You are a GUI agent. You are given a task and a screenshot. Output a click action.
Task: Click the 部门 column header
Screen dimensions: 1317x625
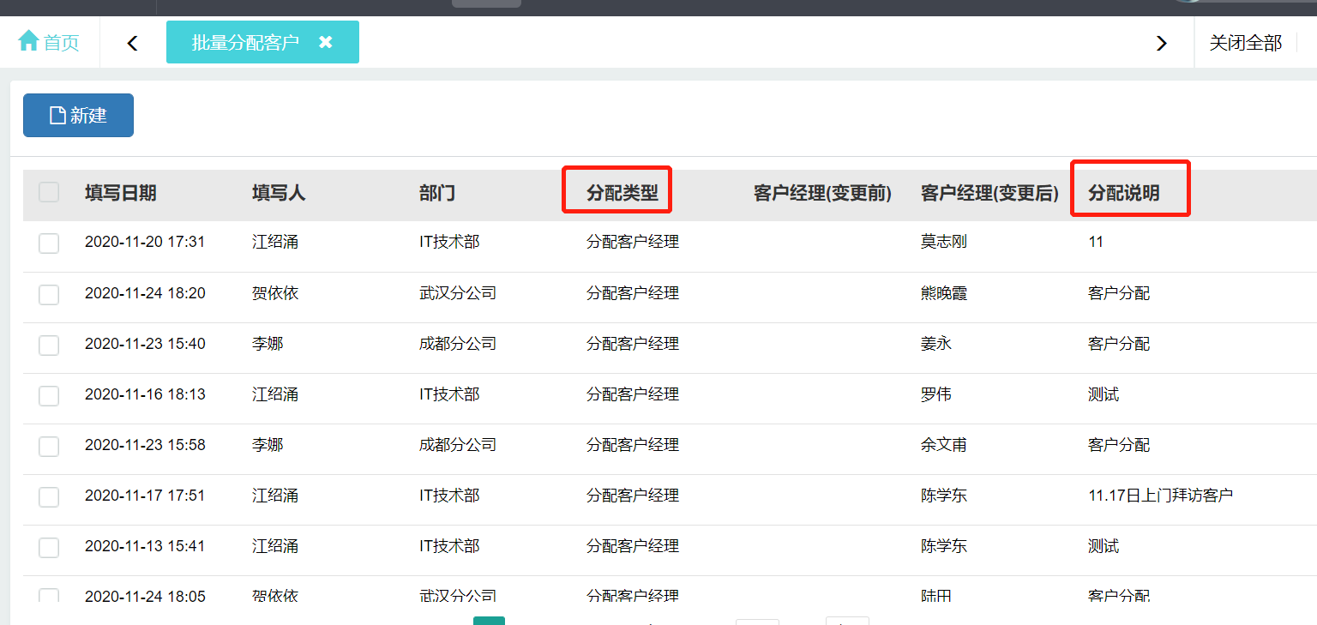click(436, 193)
